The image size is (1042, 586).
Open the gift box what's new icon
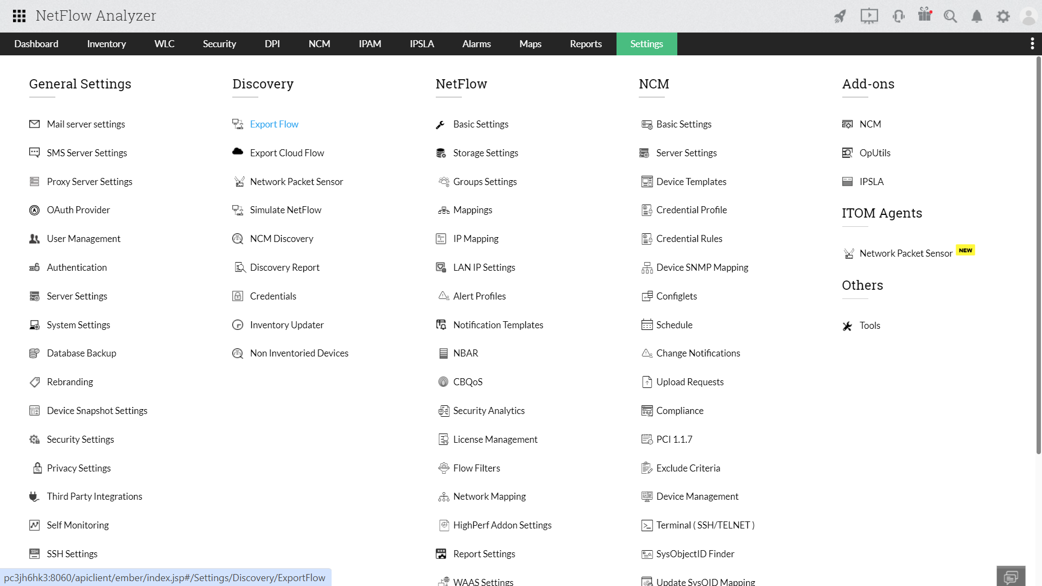925,15
